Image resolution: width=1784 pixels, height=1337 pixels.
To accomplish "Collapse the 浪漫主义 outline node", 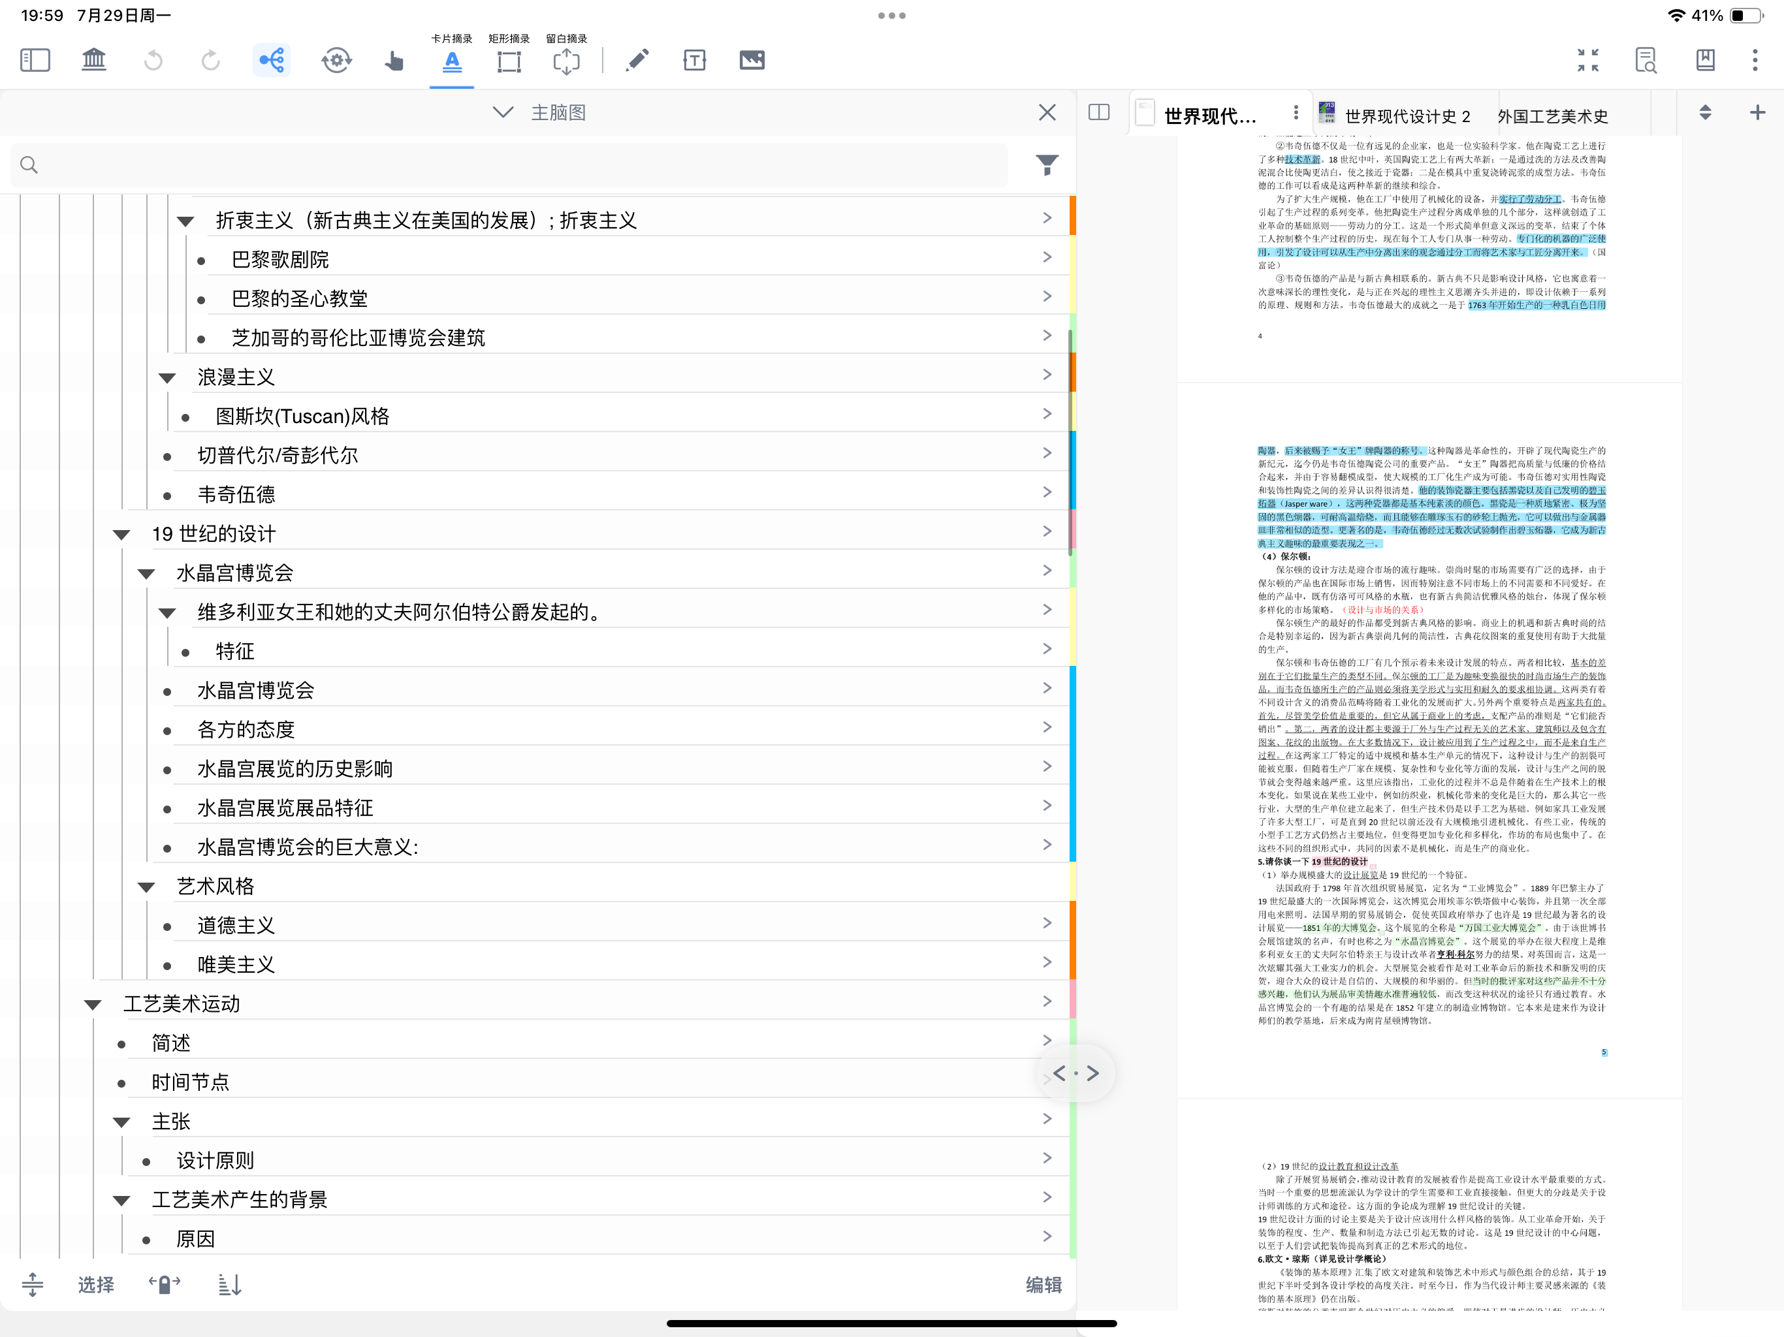I will [168, 377].
